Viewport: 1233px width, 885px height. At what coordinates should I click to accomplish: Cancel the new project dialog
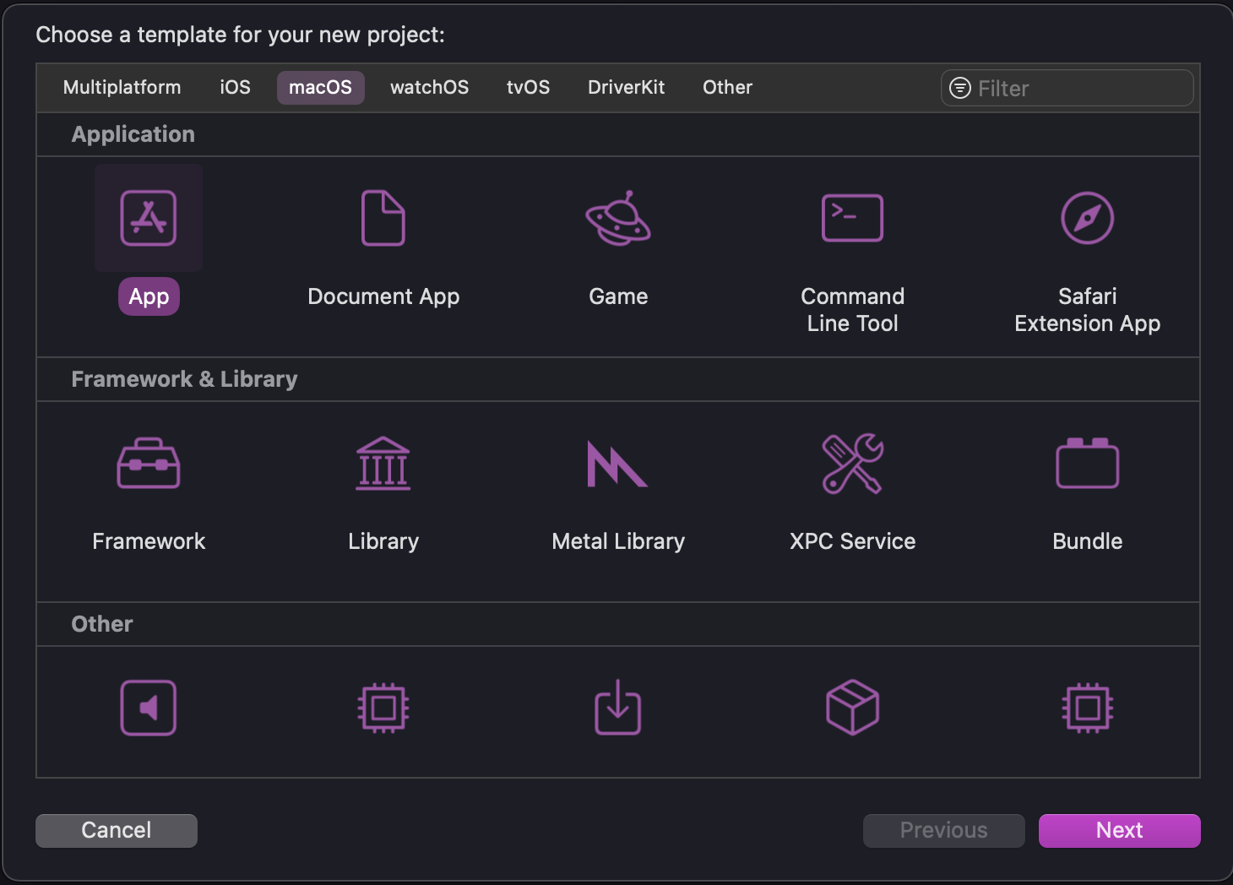pyautogui.click(x=117, y=831)
